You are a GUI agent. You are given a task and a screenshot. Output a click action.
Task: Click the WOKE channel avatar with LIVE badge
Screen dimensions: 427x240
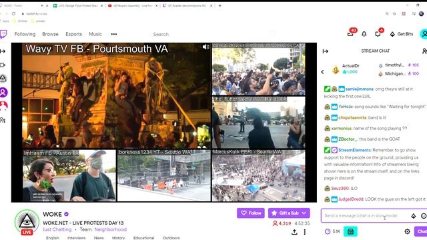click(27, 222)
